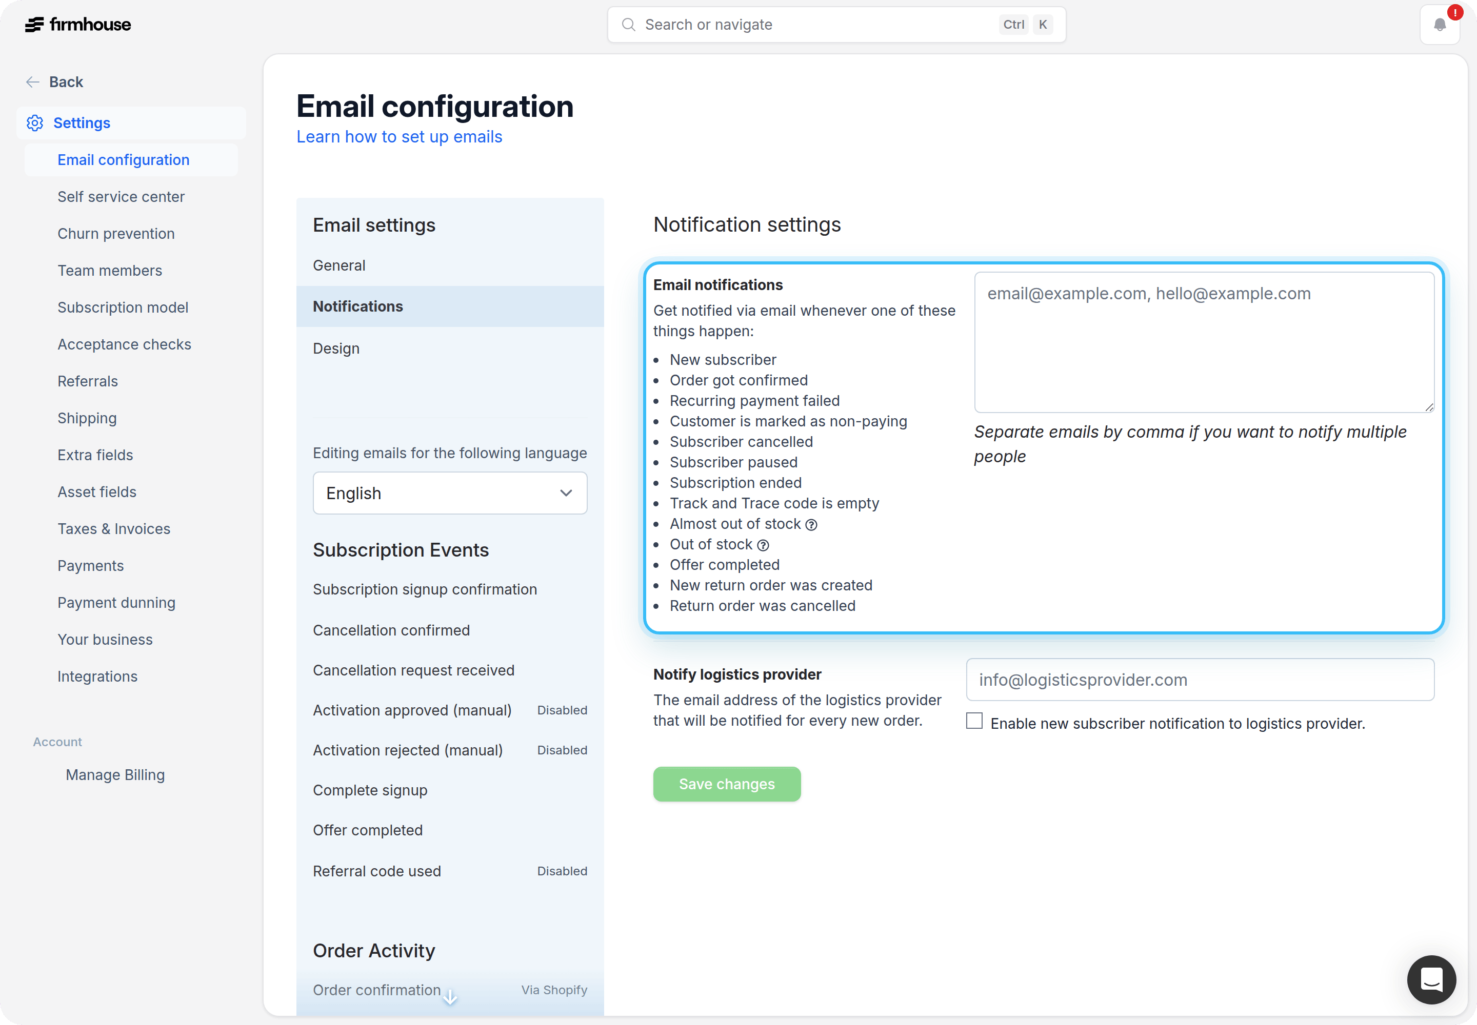Screen dimensions: 1477x1025
Task: Open the notifications bell icon
Action: pyautogui.click(x=1440, y=25)
